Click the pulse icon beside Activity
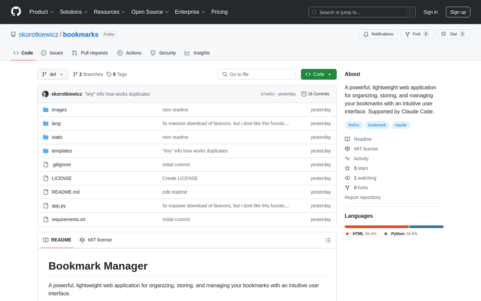The height and width of the screenshot is (301, 481). [x=347, y=159]
